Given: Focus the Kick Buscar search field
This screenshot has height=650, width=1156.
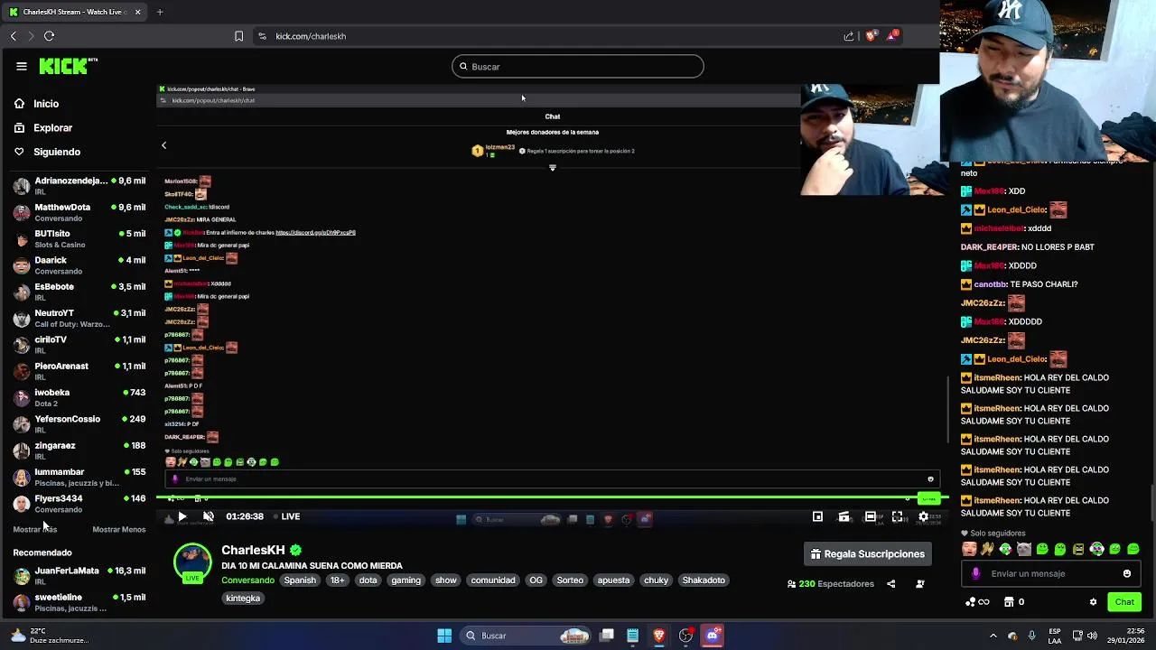Looking at the screenshot, I should [x=578, y=67].
